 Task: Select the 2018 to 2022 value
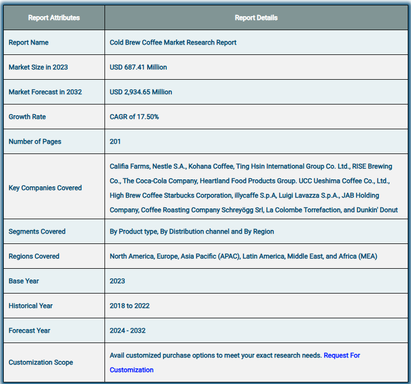(x=129, y=305)
